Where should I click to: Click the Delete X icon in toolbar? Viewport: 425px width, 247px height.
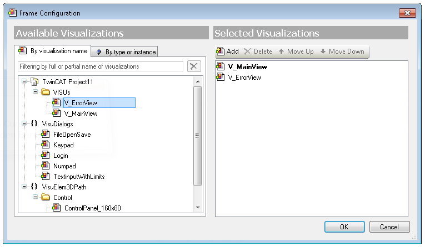point(247,52)
